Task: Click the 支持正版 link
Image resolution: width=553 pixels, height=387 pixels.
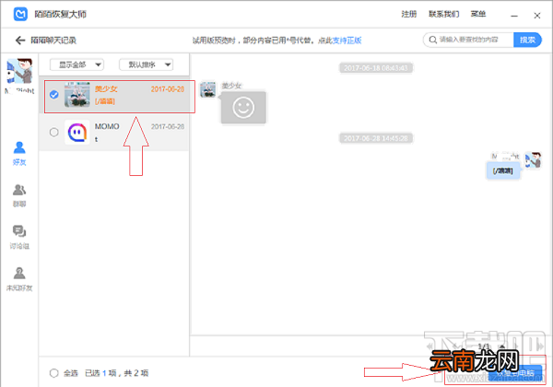Action: 347,41
